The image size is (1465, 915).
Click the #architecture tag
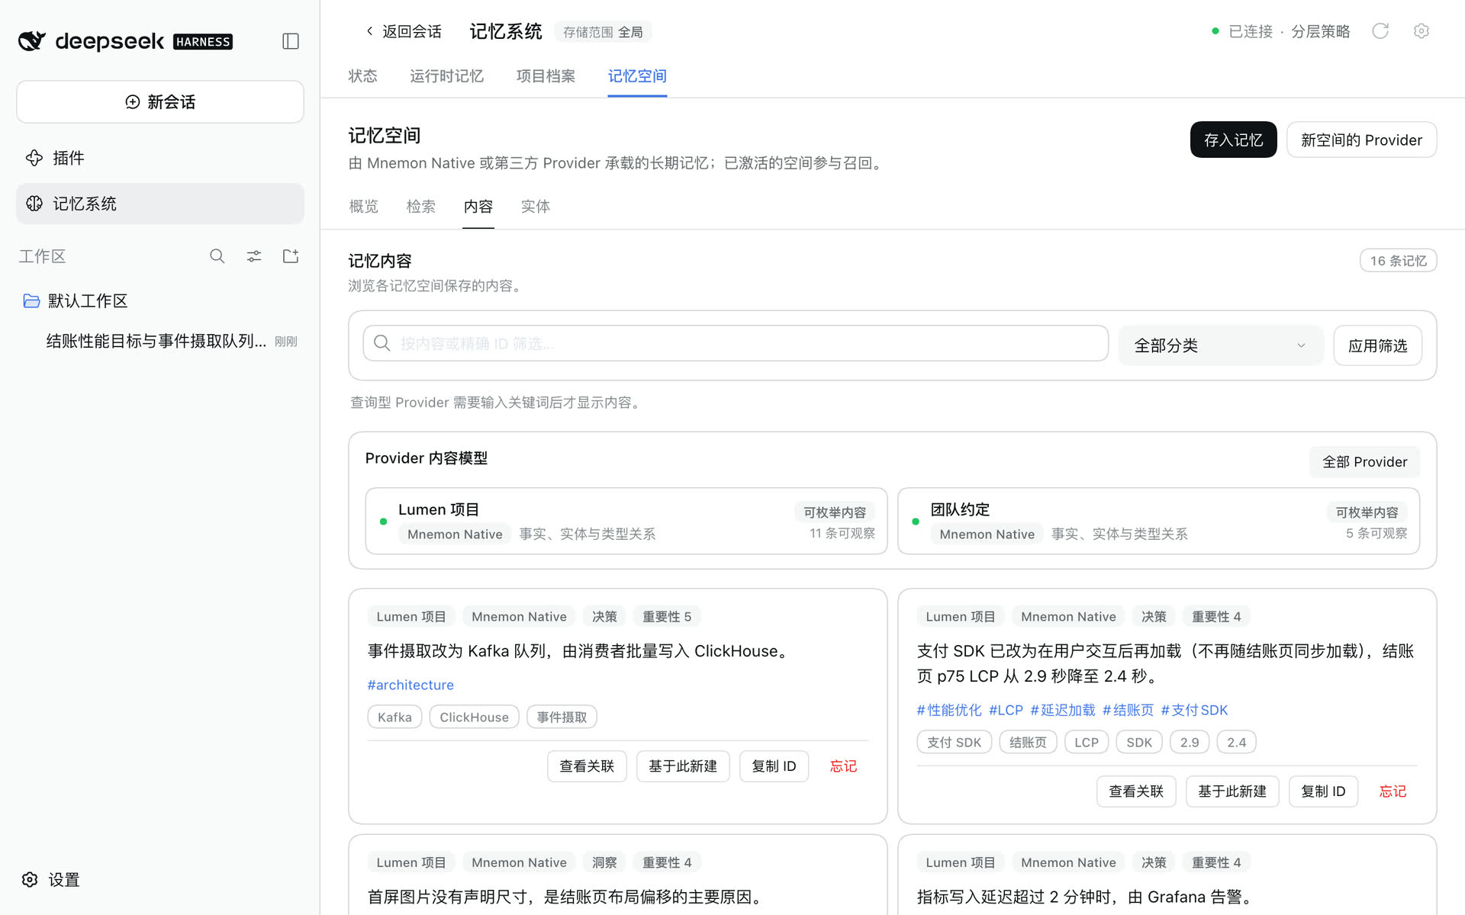411,685
